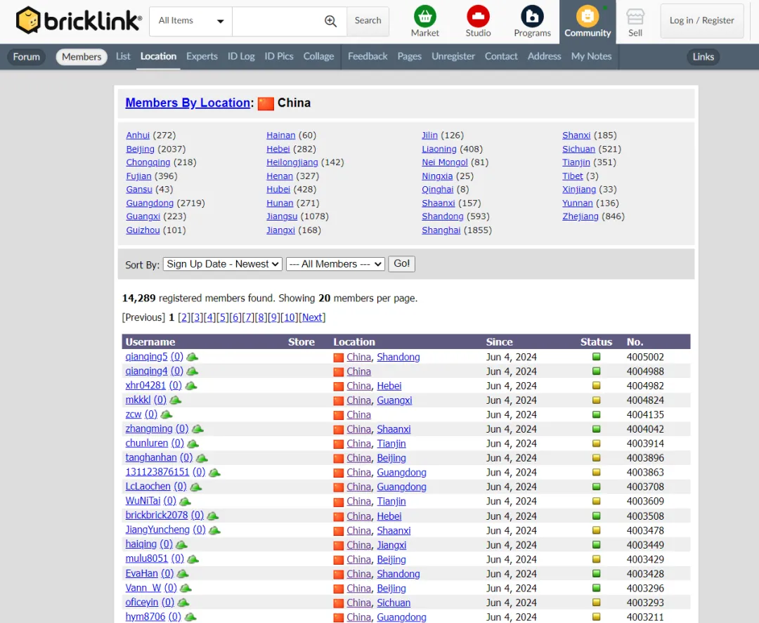Open the Experts menu item
Viewport: 759px width, 623px height.
coord(202,56)
